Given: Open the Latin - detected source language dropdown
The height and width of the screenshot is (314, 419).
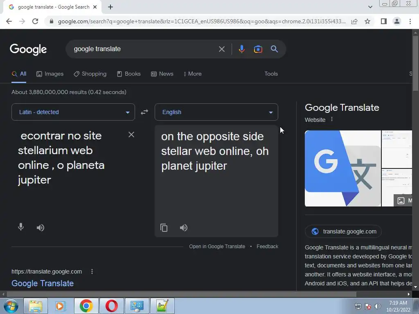Looking at the screenshot, I should pyautogui.click(x=73, y=112).
